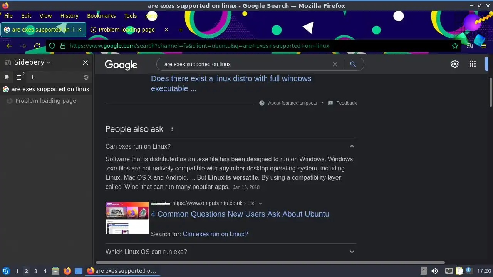Viewport: 493px width, 277px height.
Task: Close the 'Problem loading page' tab
Action: pos(166,30)
